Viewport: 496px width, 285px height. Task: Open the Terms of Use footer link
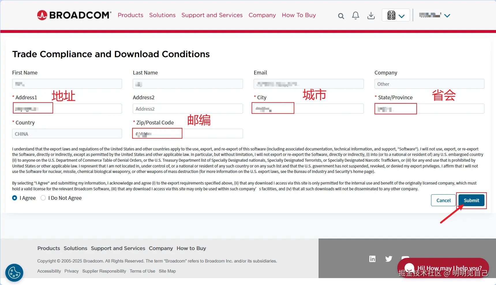(x=142, y=271)
